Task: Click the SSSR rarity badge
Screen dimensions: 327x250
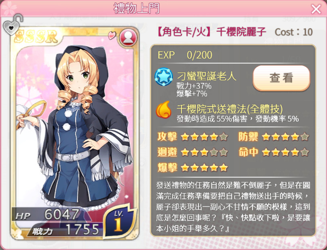Action: pos(36,37)
